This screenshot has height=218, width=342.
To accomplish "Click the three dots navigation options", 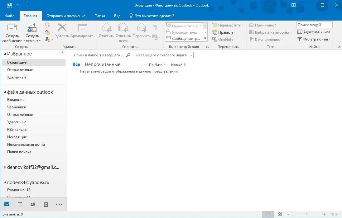I will tap(59, 204).
